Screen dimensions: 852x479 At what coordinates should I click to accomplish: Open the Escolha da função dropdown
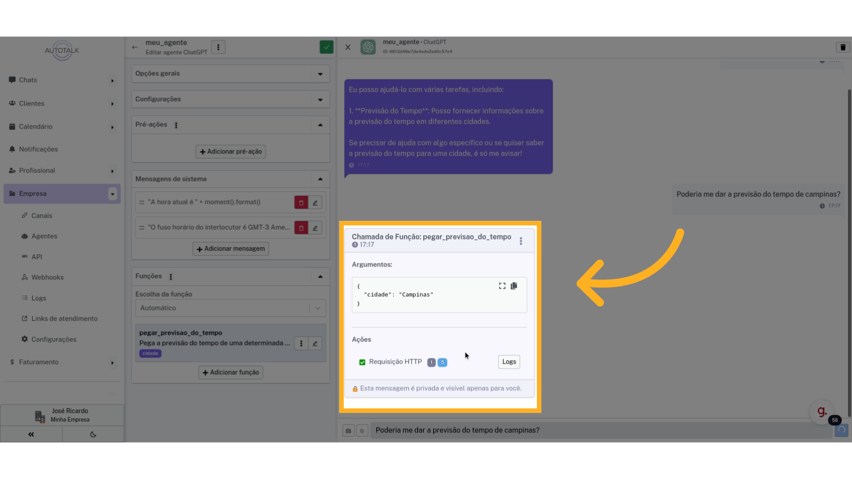coord(230,308)
